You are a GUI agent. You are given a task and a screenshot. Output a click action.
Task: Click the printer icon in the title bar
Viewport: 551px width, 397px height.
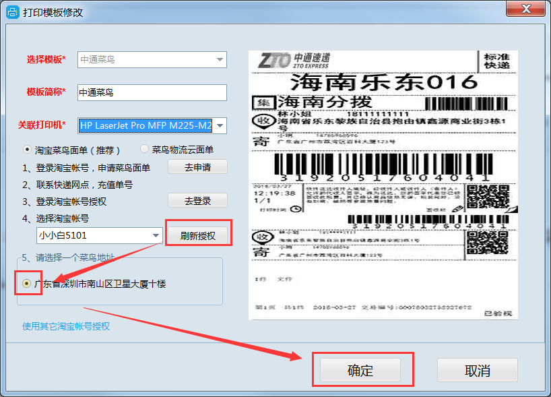click(12, 13)
